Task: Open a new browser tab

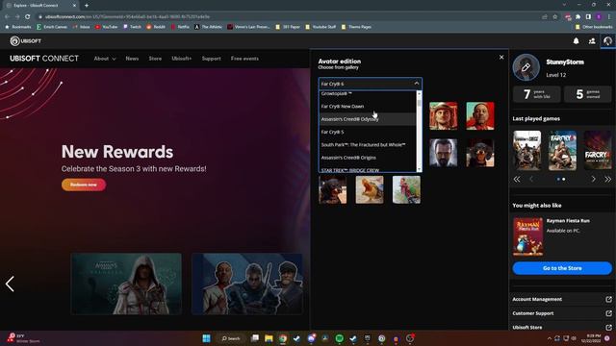Action: [87, 6]
